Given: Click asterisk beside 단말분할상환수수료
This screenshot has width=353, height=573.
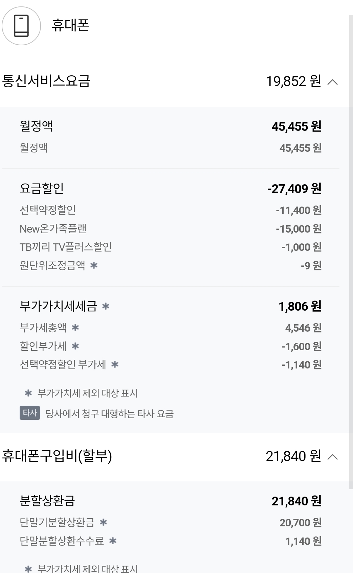Looking at the screenshot, I should pyautogui.click(x=113, y=541).
